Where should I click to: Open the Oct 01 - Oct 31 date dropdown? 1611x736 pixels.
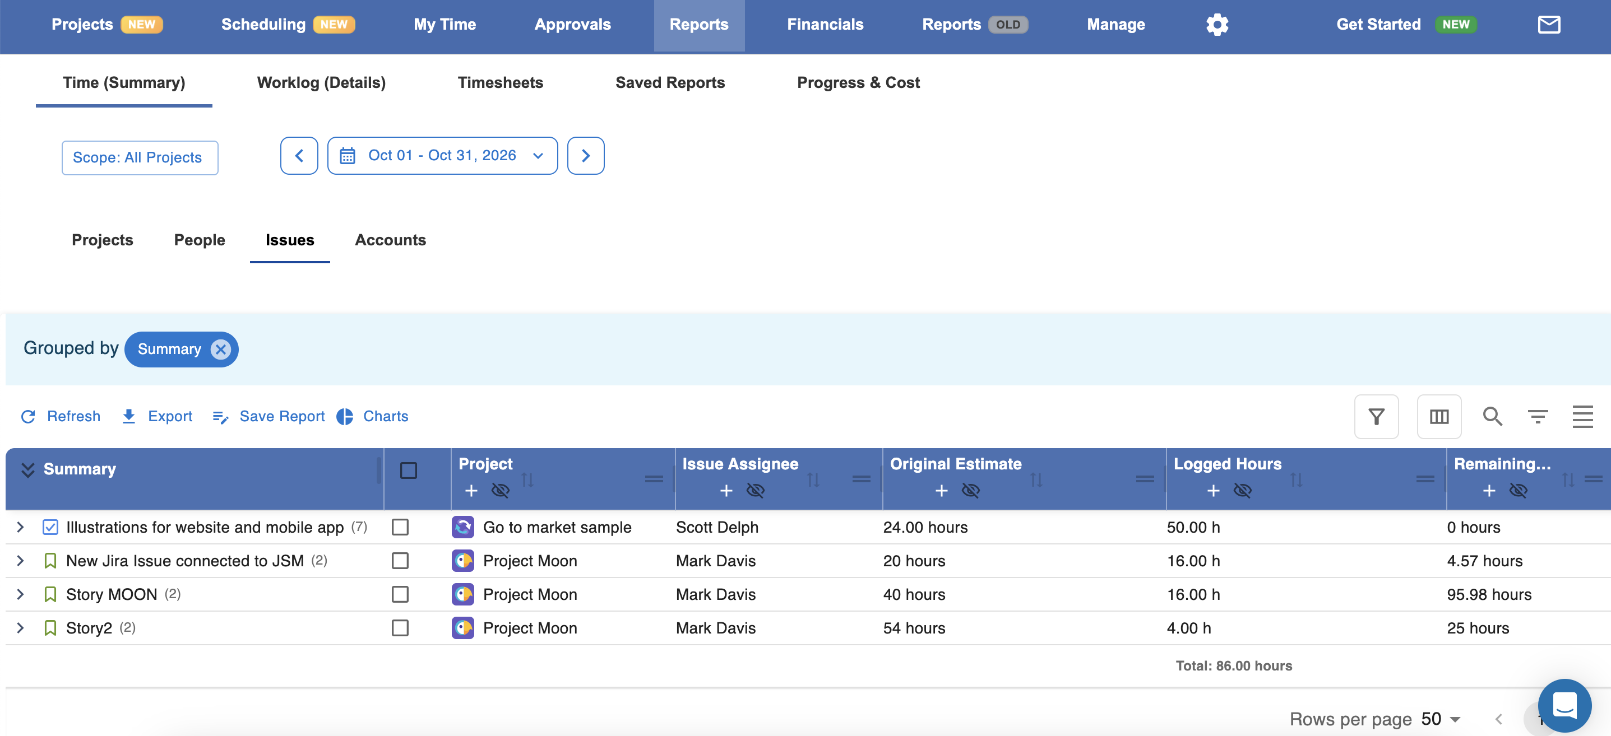(x=442, y=156)
